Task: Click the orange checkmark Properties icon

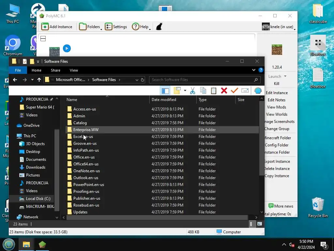Action: 234,91
